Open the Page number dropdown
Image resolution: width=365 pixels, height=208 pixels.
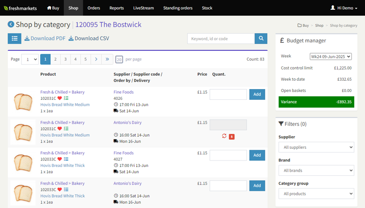[30, 59]
